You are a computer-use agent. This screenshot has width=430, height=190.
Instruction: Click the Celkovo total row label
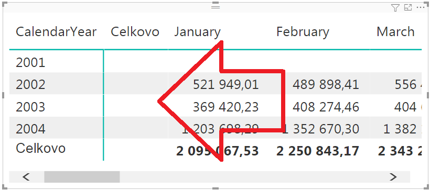pyautogui.click(x=40, y=148)
